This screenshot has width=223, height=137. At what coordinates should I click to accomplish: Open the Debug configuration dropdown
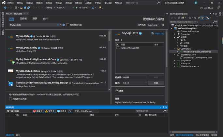click(50, 8)
